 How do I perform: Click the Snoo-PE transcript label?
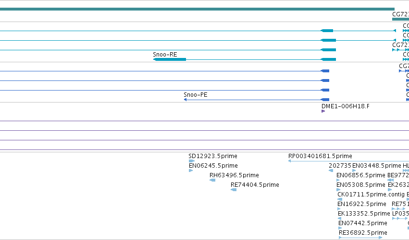pyautogui.click(x=196, y=95)
